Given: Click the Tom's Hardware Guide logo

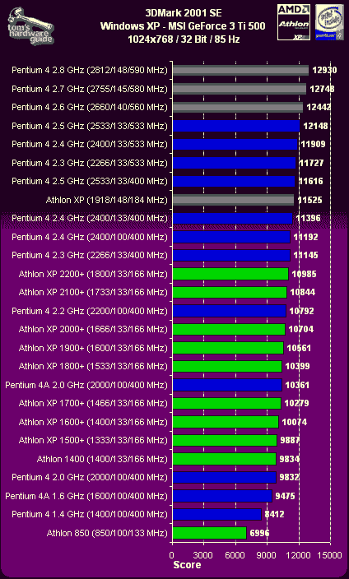Looking at the screenshot, I should pos(30,25).
